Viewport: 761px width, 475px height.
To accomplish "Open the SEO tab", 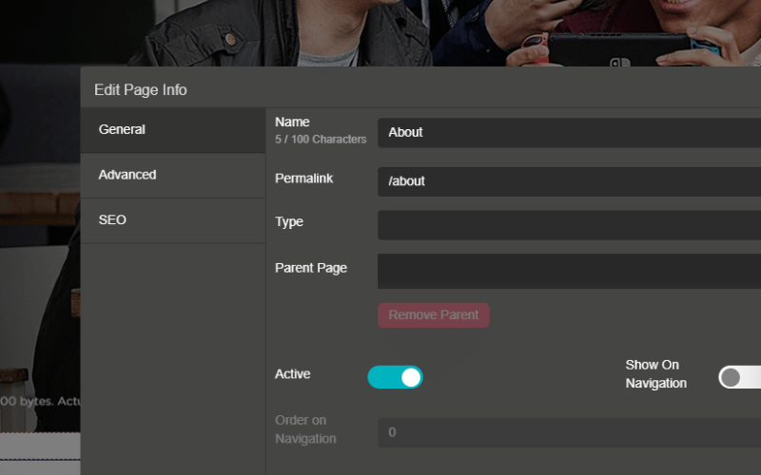I will 173,220.
